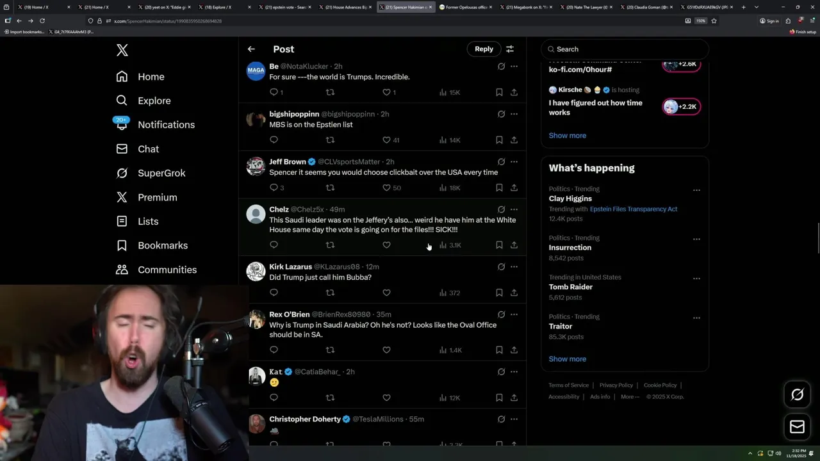This screenshot has width=820, height=461.
Task: Open SuperGrok in sidebar
Action: [x=151, y=173]
